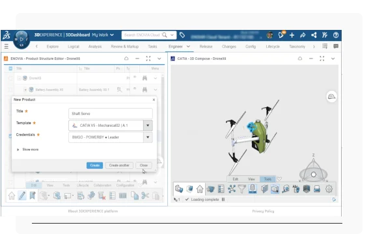Click the copy icon in Product Structure toolbar
Viewport: 371px width, 247px height.
pos(135,196)
